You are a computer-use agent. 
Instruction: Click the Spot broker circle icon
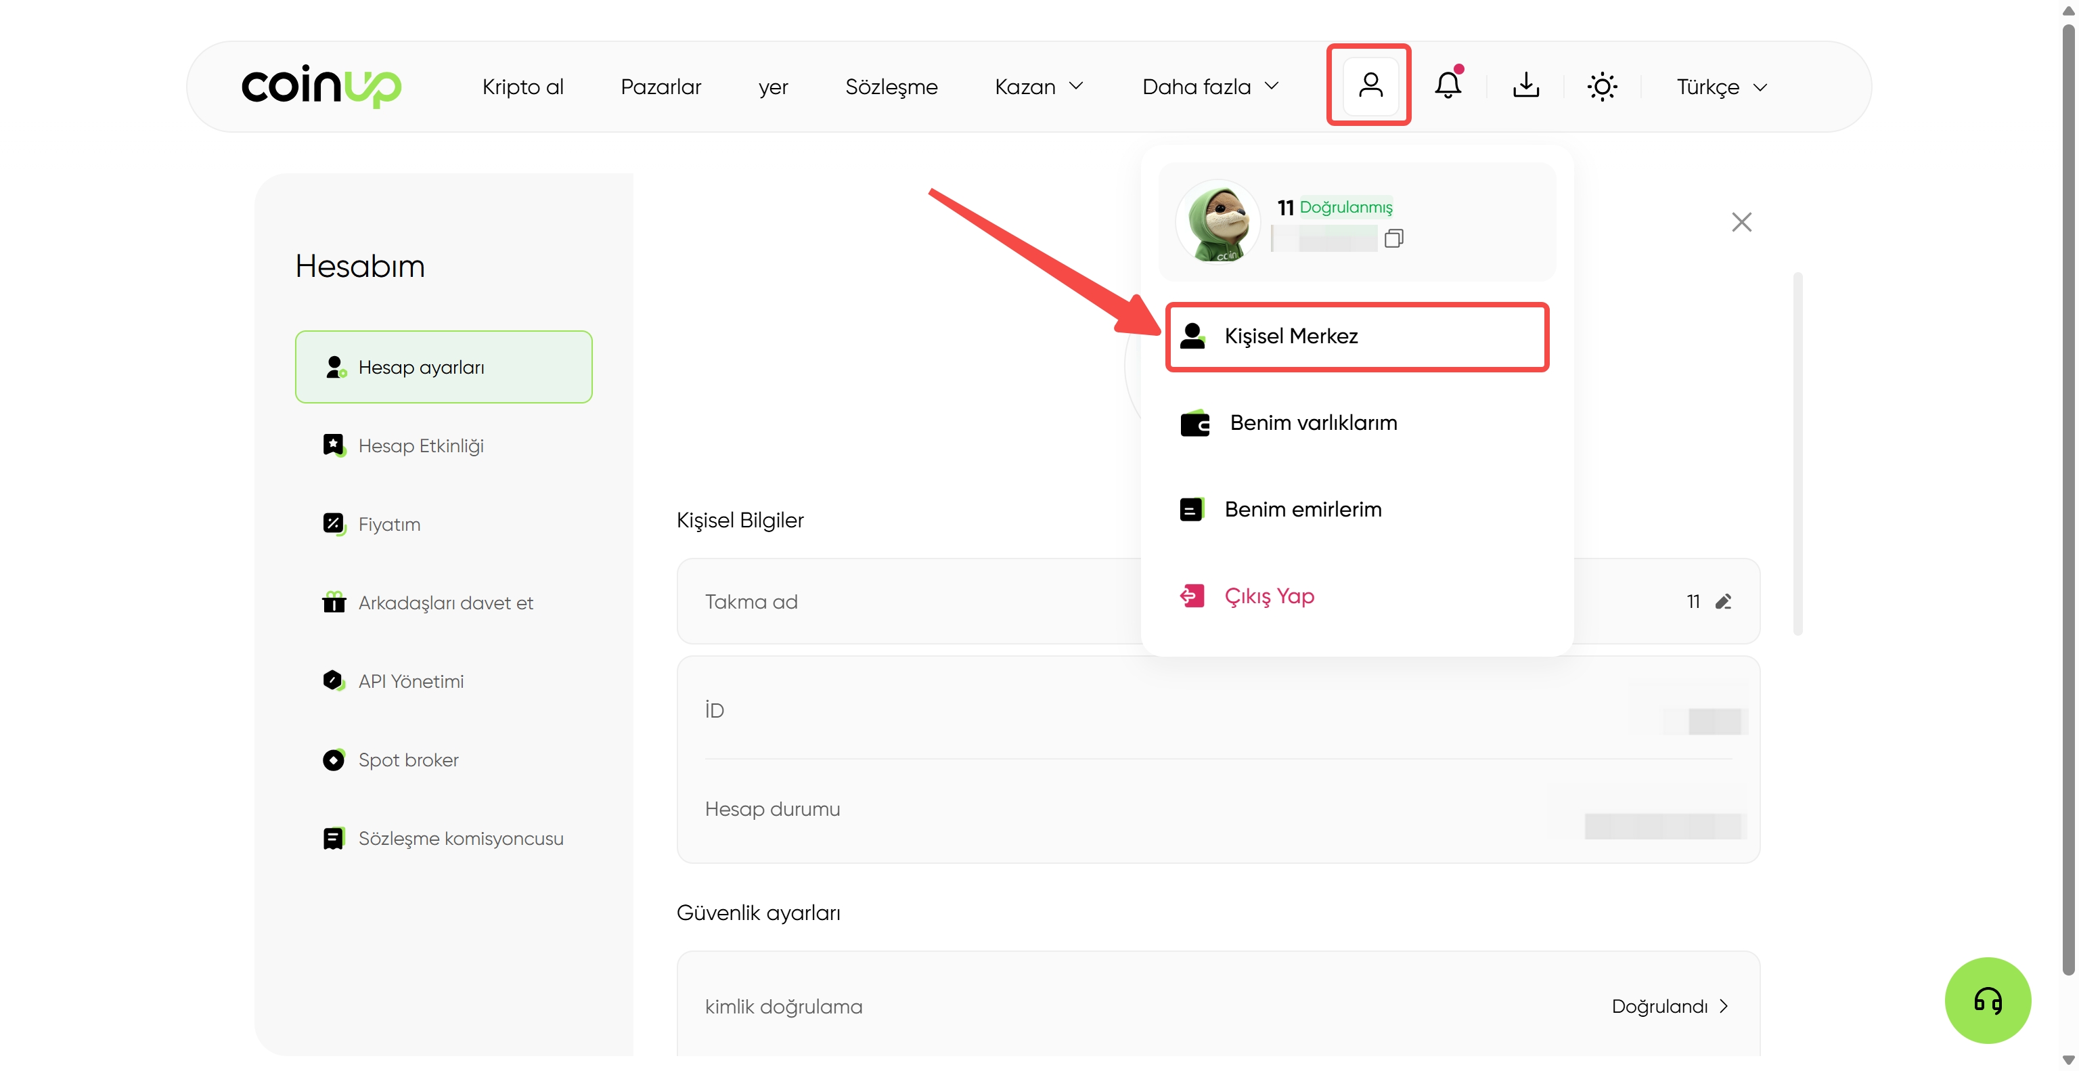point(334,760)
